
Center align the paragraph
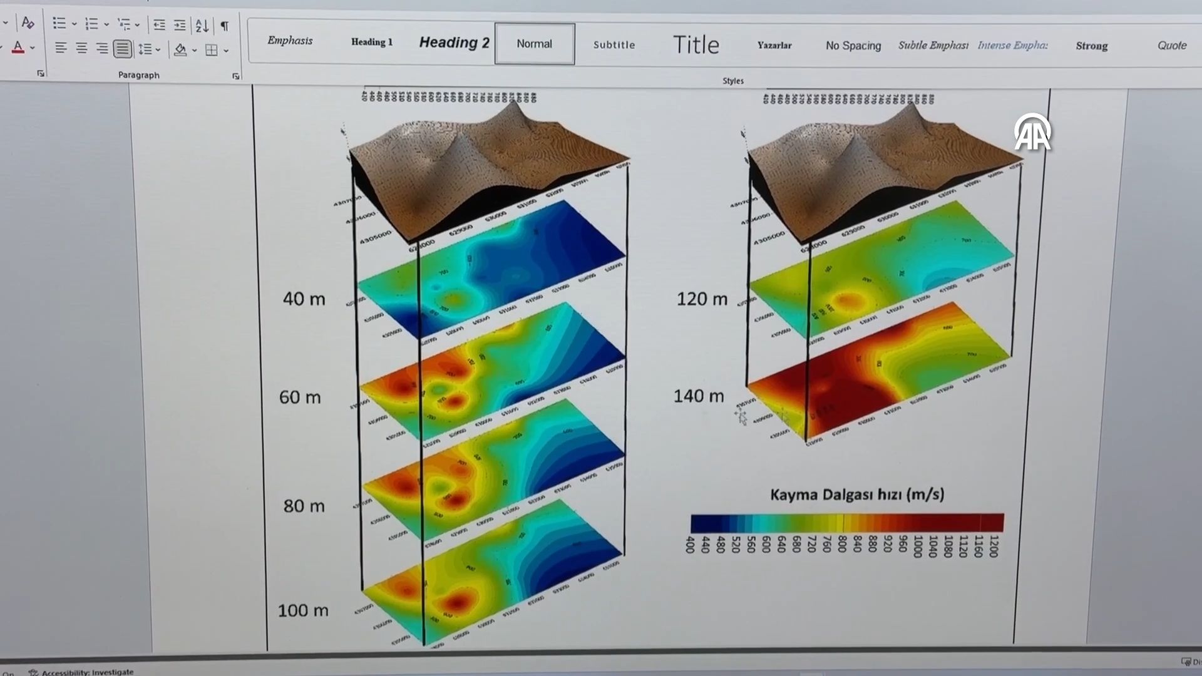(81, 48)
